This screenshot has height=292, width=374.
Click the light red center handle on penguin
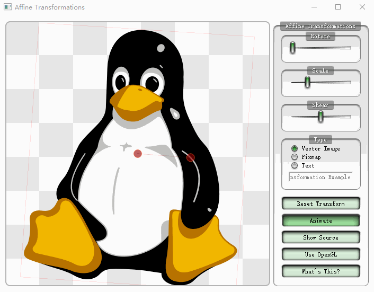[x=138, y=154]
